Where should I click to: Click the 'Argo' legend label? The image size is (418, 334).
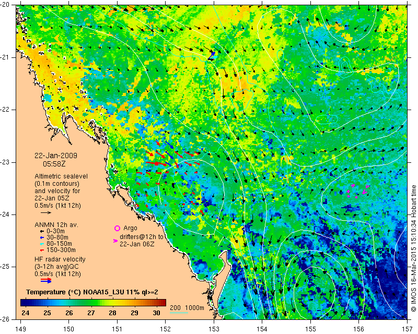tap(130, 228)
